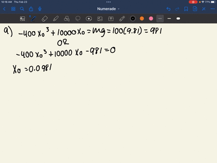
Task: Open the search tool
Action: [x=22, y=9]
